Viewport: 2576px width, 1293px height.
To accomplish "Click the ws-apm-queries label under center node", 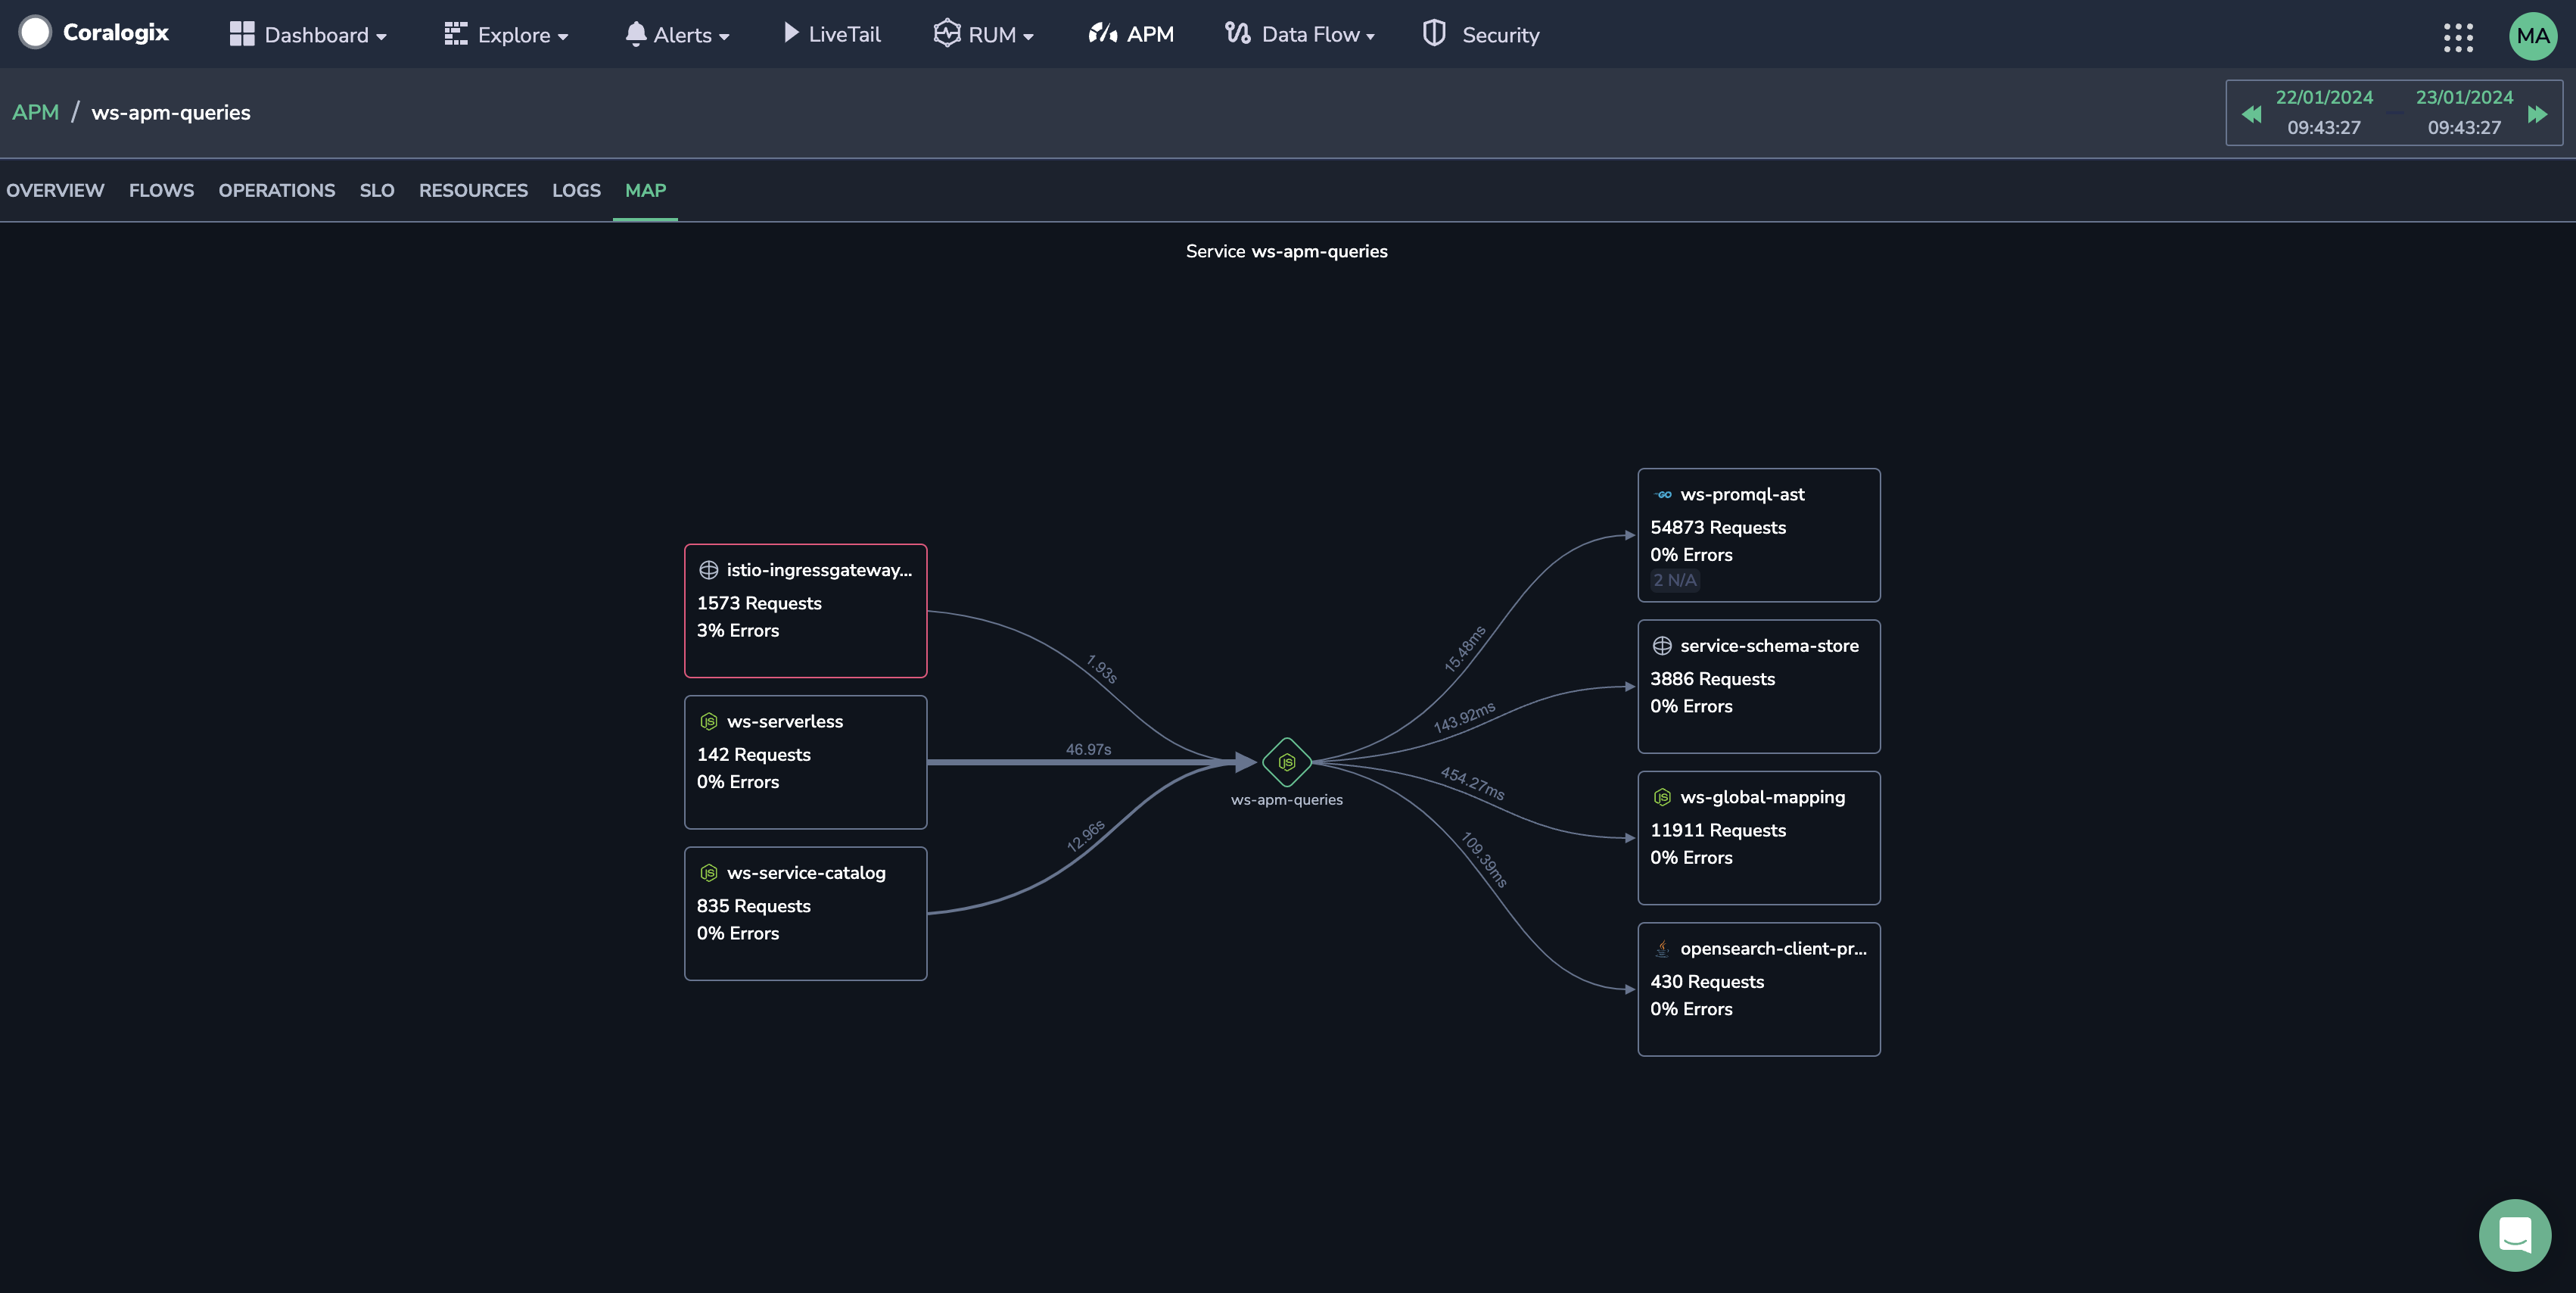I will 1286,800.
